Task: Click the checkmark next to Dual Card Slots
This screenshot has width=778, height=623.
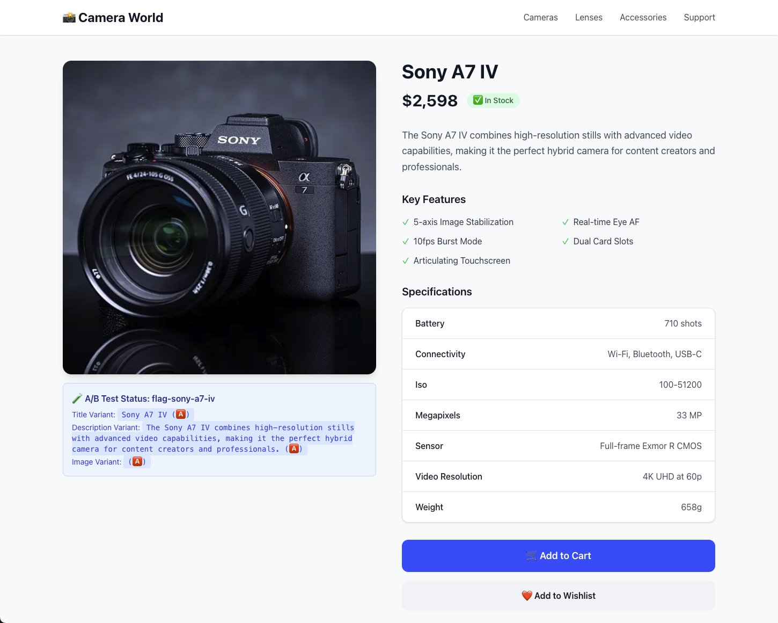Action: tap(566, 242)
